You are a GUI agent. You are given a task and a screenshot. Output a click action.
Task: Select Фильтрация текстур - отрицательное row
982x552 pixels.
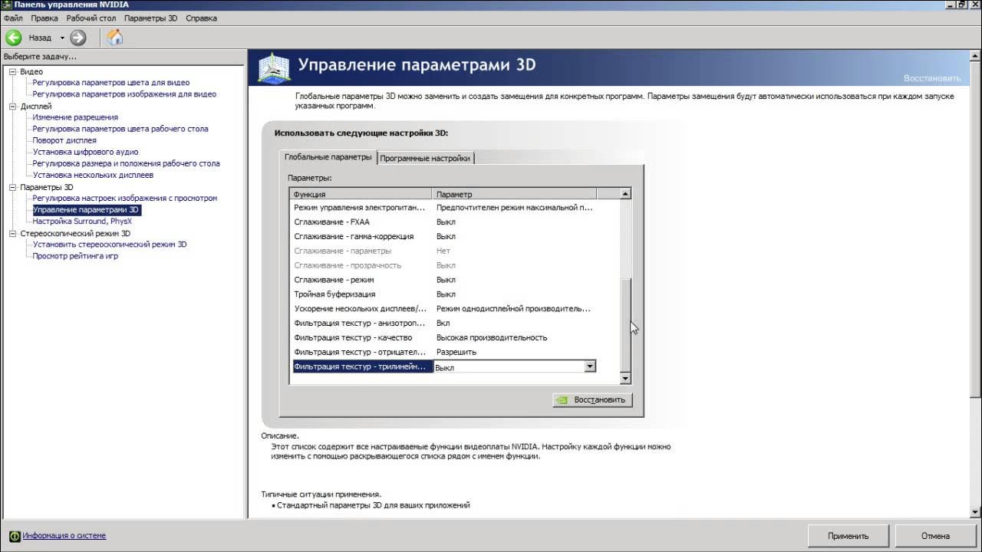point(454,352)
